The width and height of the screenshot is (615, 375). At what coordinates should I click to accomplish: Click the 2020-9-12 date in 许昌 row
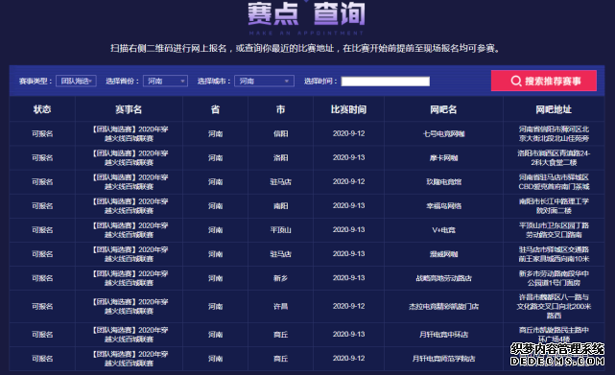(348, 306)
